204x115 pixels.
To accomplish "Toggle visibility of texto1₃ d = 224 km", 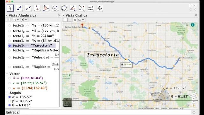I will [x=10, y=36].
